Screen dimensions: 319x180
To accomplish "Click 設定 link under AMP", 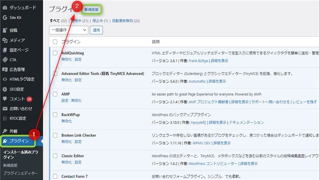I will [x=65, y=101].
